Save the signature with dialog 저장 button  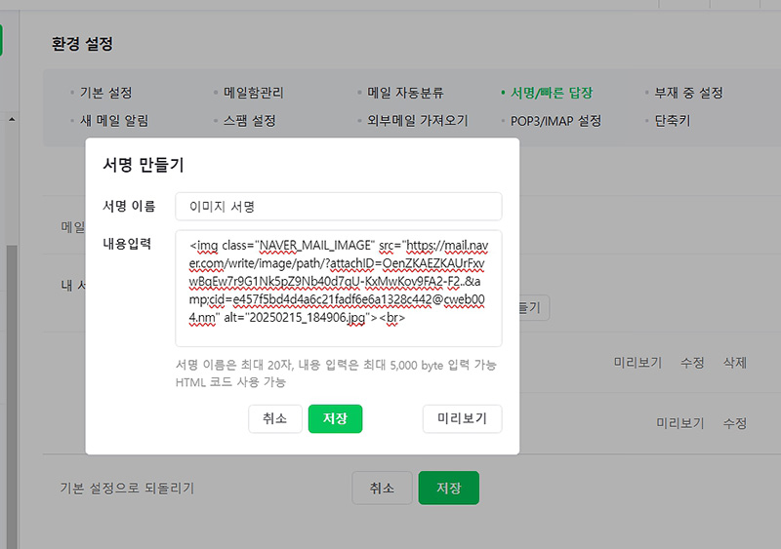pos(335,418)
